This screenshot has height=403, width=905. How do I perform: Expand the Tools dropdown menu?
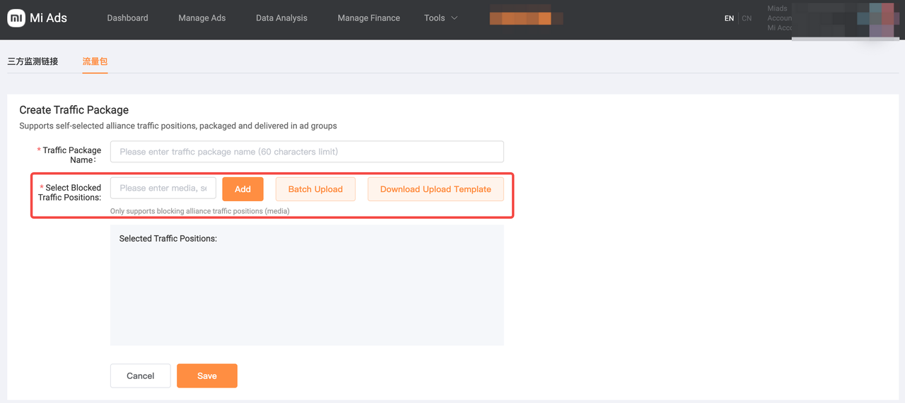435,18
